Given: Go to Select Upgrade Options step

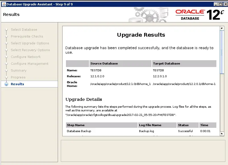Looking at the screenshot, I should (30, 43).
